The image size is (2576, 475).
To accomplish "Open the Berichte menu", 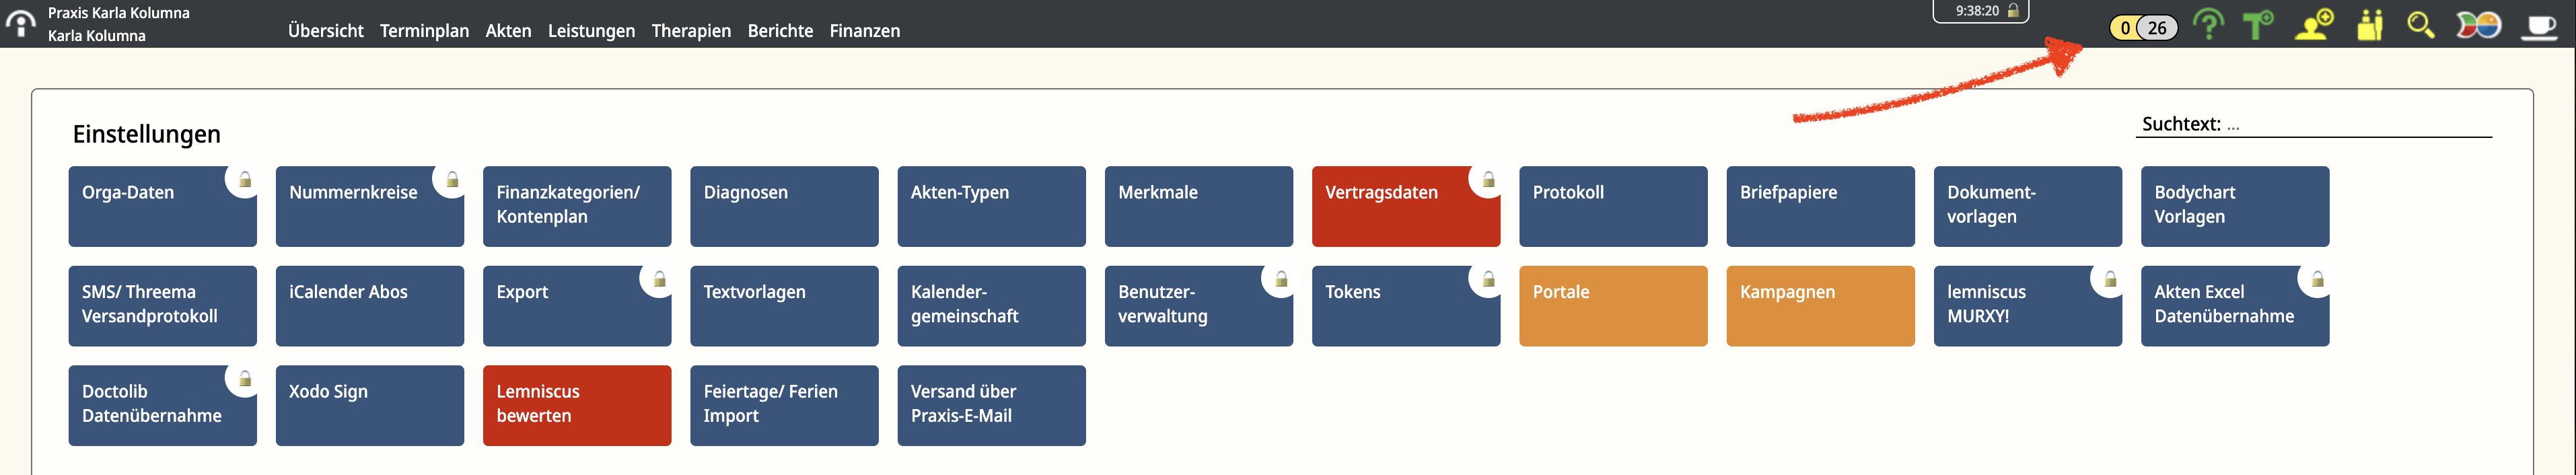I will (x=780, y=31).
